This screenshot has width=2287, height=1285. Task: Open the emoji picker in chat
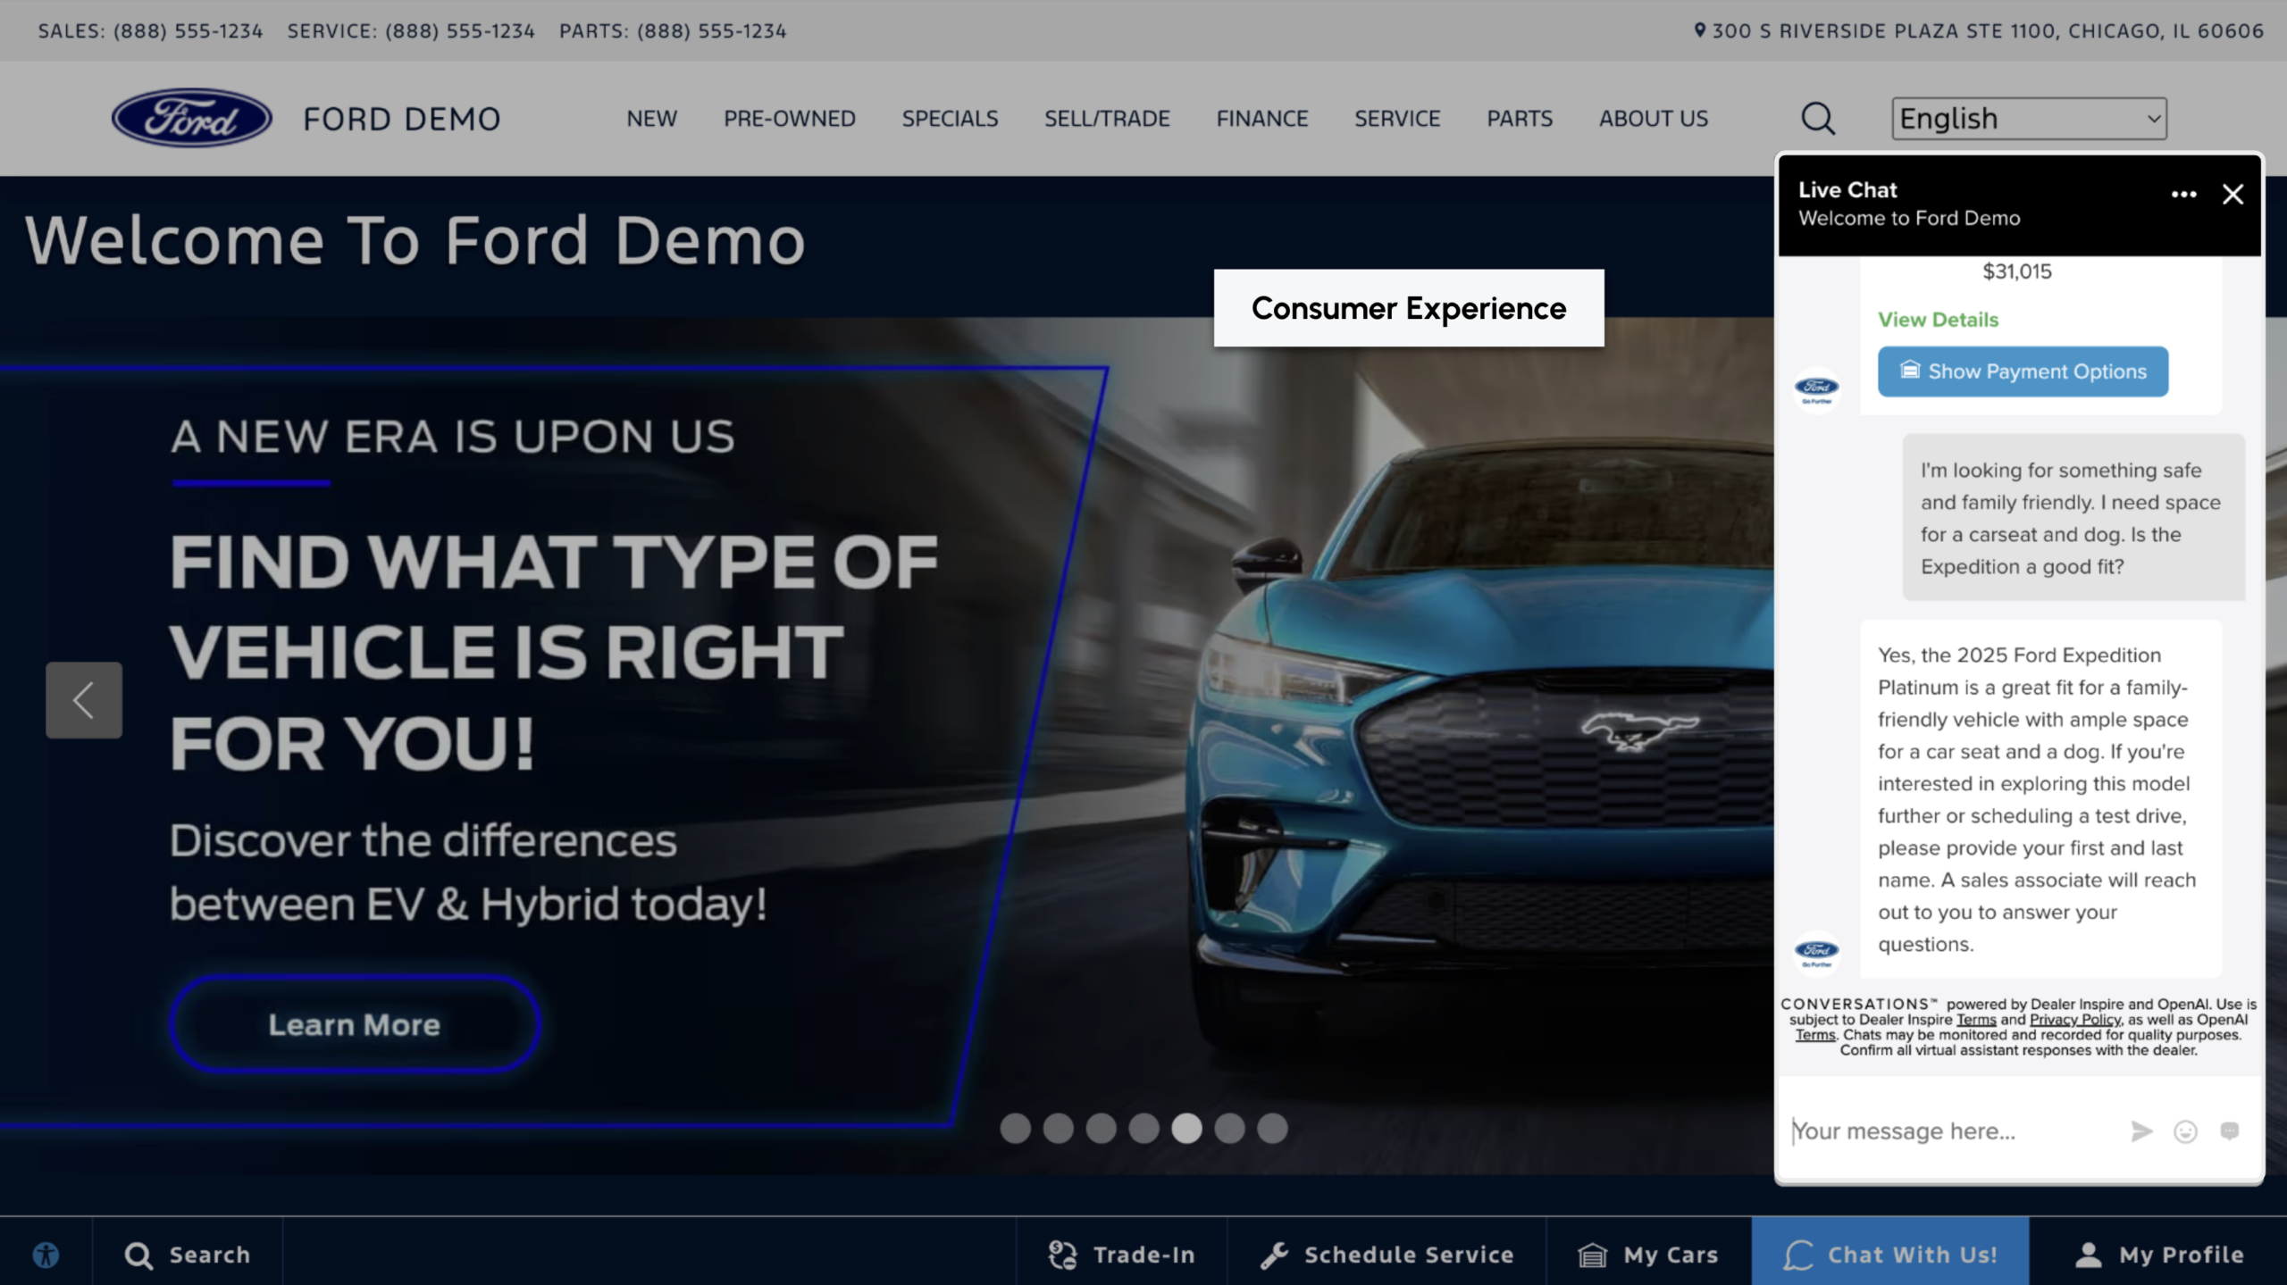tap(2185, 1131)
